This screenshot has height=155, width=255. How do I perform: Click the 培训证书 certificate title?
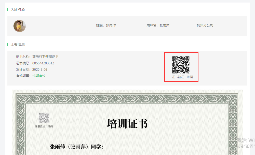pyautogui.click(x=127, y=124)
